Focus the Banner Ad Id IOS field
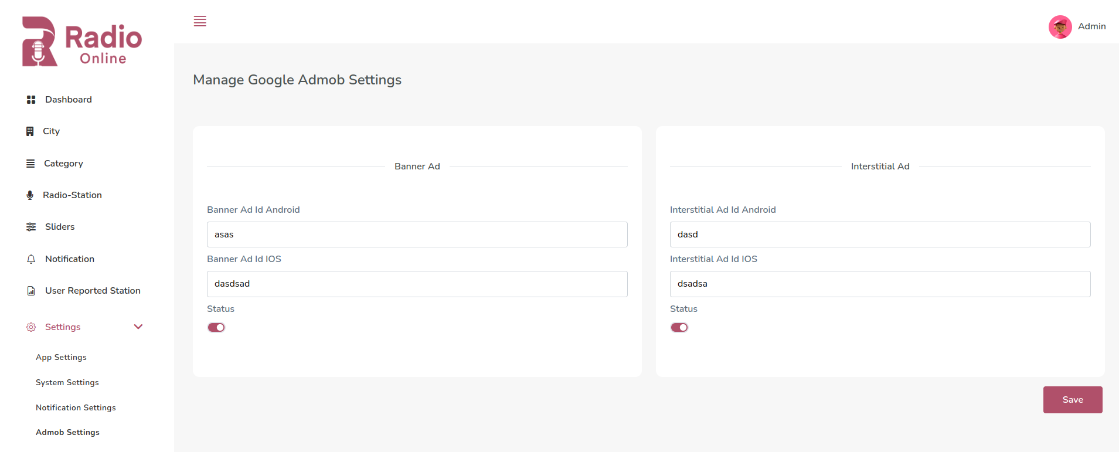The image size is (1119, 452). click(x=417, y=284)
